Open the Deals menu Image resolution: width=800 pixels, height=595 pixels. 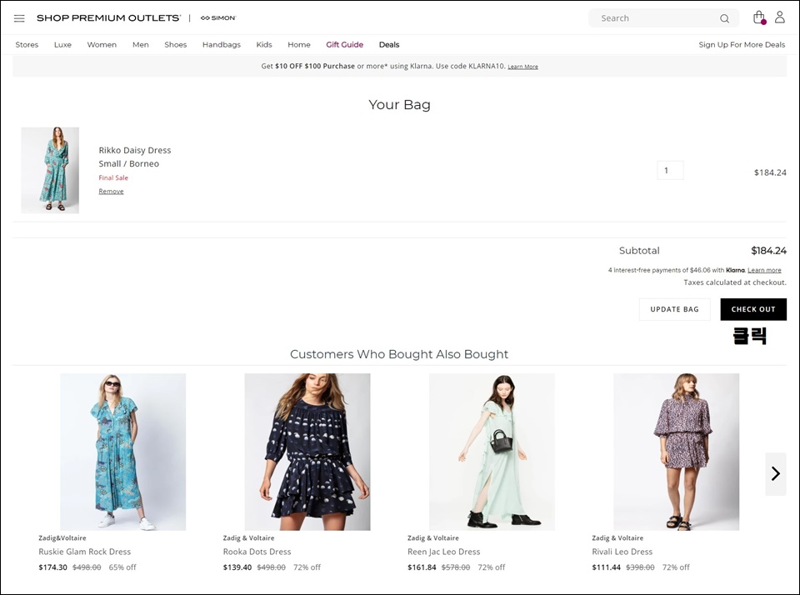pos(389,45)
